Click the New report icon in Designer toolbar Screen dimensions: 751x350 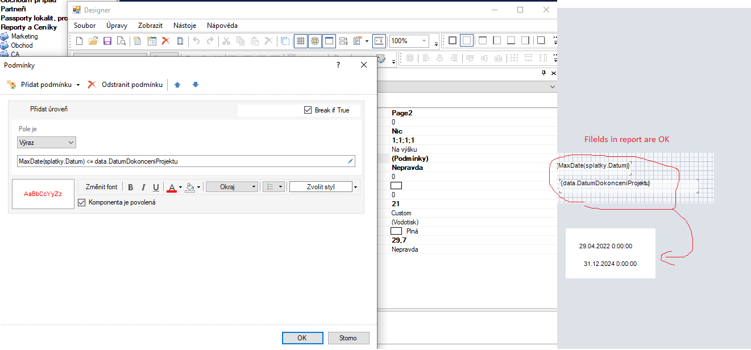click(x=80, y=41)
